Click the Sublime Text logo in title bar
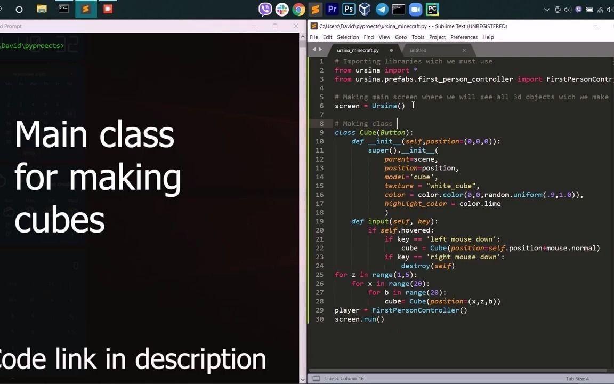This screenshot has height=384, width=614. (314, 26)
